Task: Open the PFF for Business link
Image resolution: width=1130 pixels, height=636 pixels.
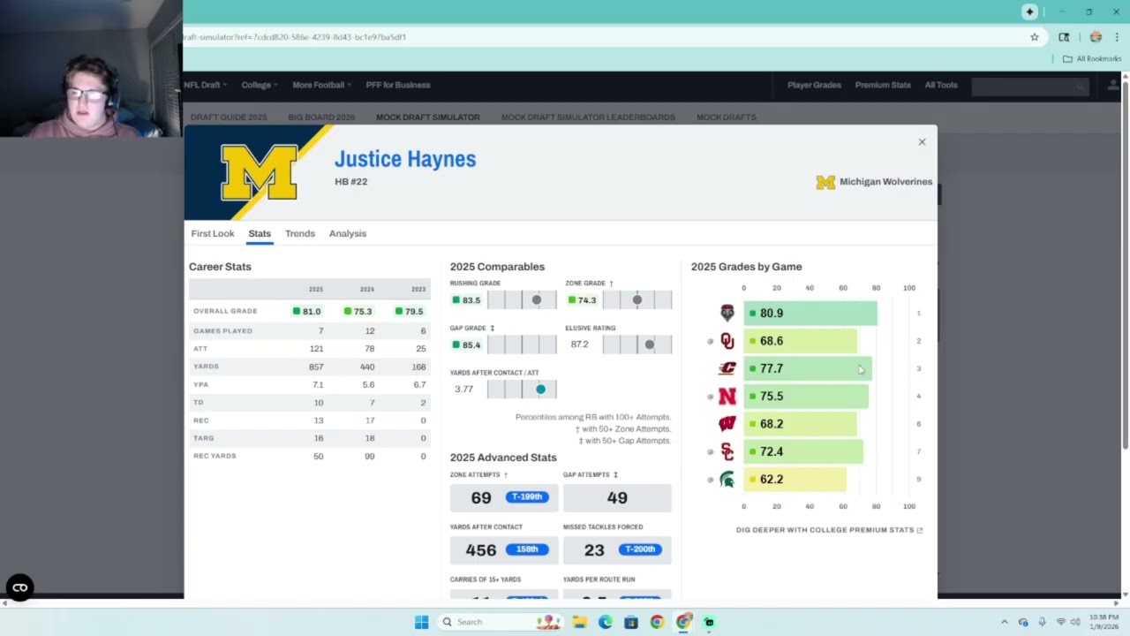Action: (x=398, y=85)
